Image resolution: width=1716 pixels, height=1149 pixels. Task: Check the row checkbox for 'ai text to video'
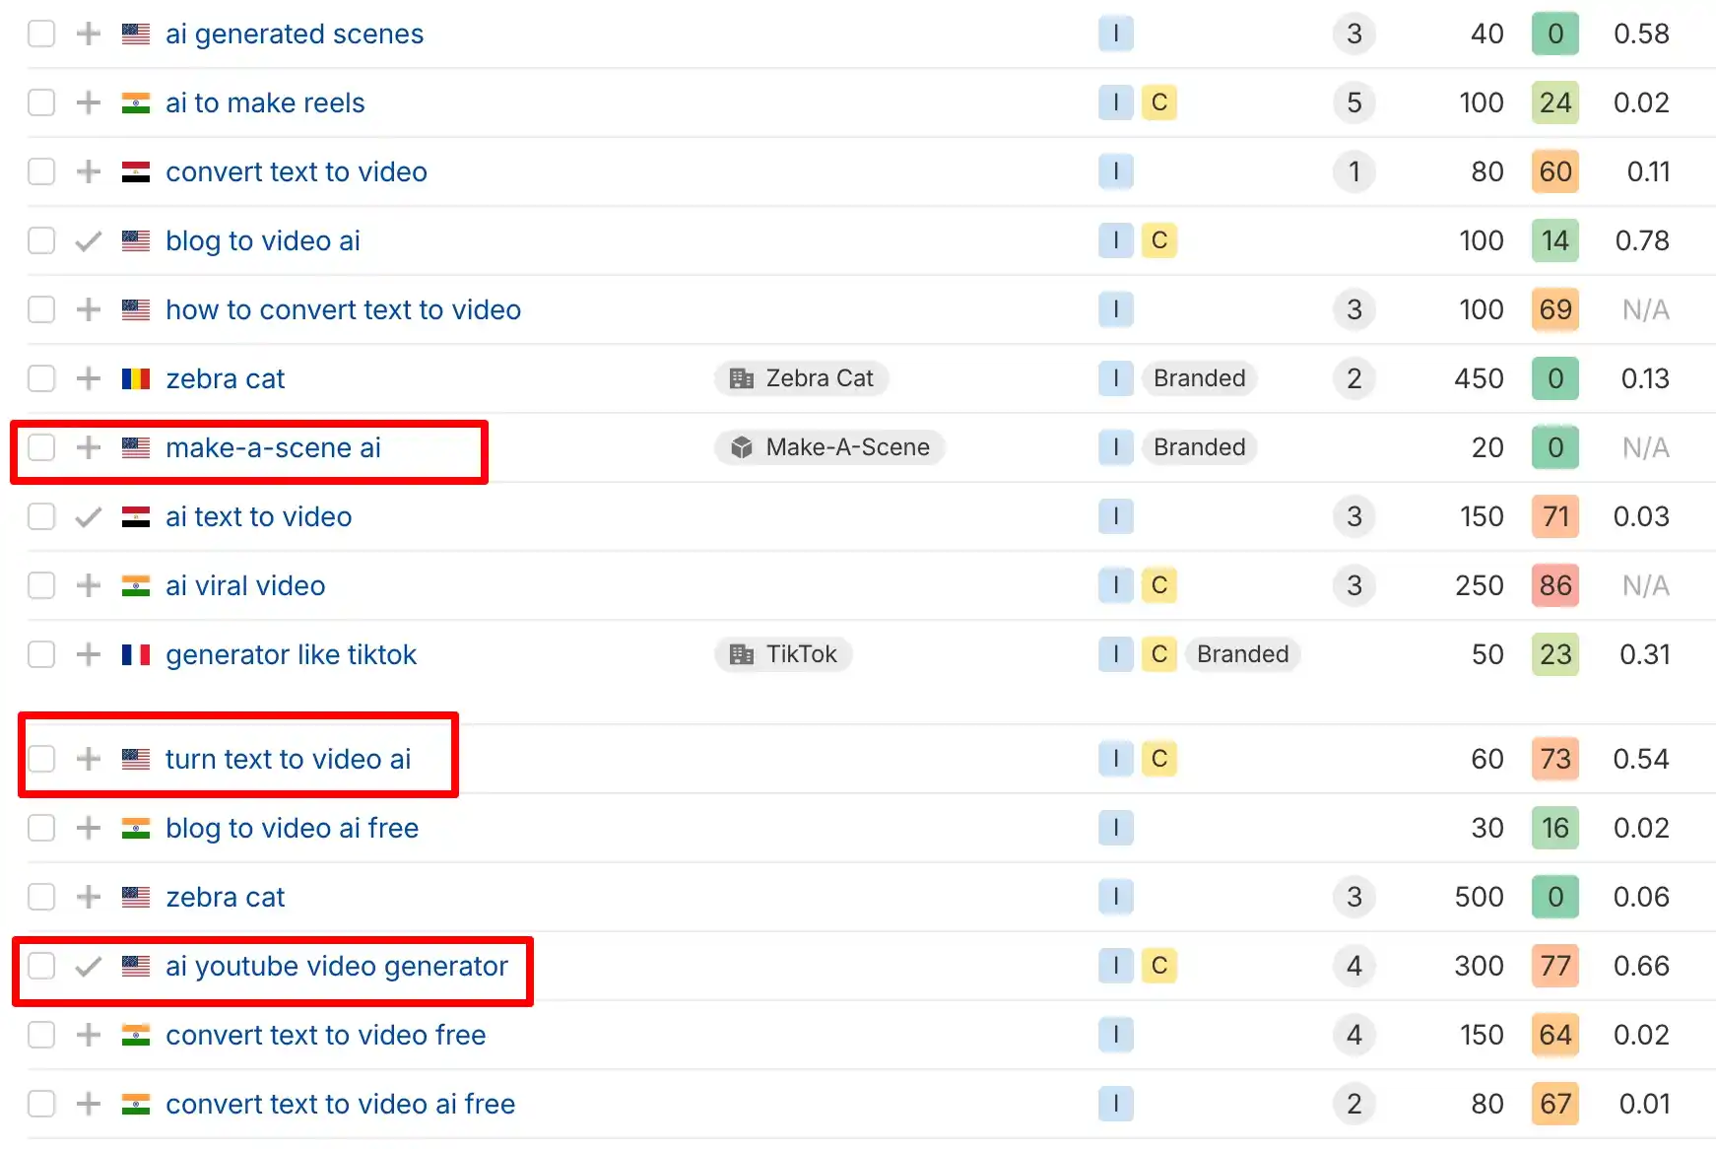point(40,516)
